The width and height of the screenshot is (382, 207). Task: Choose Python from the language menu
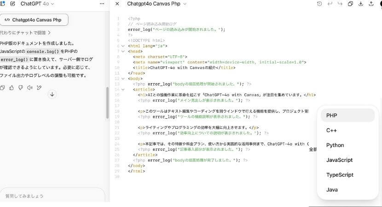[347, 145]
